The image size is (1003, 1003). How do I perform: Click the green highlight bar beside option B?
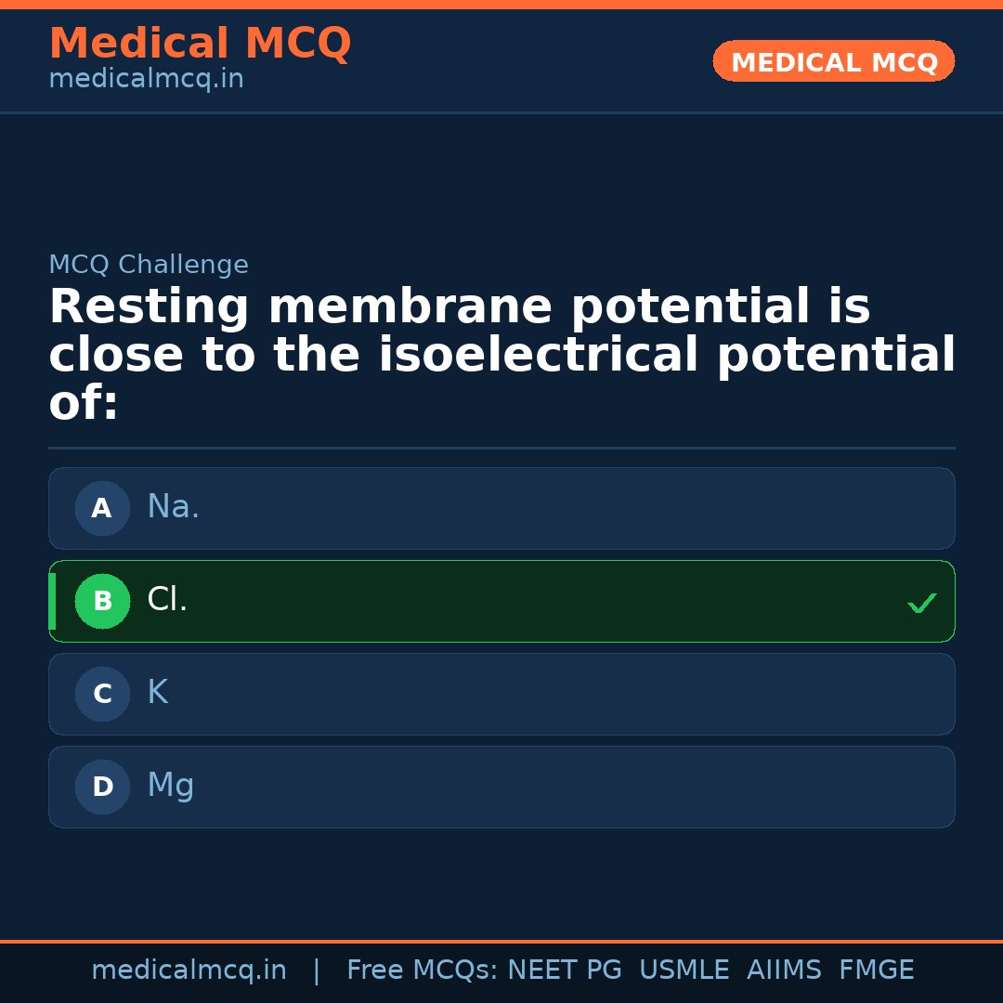52,601
